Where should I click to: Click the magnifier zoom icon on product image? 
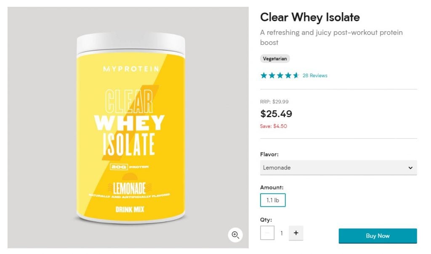[235, 235]
